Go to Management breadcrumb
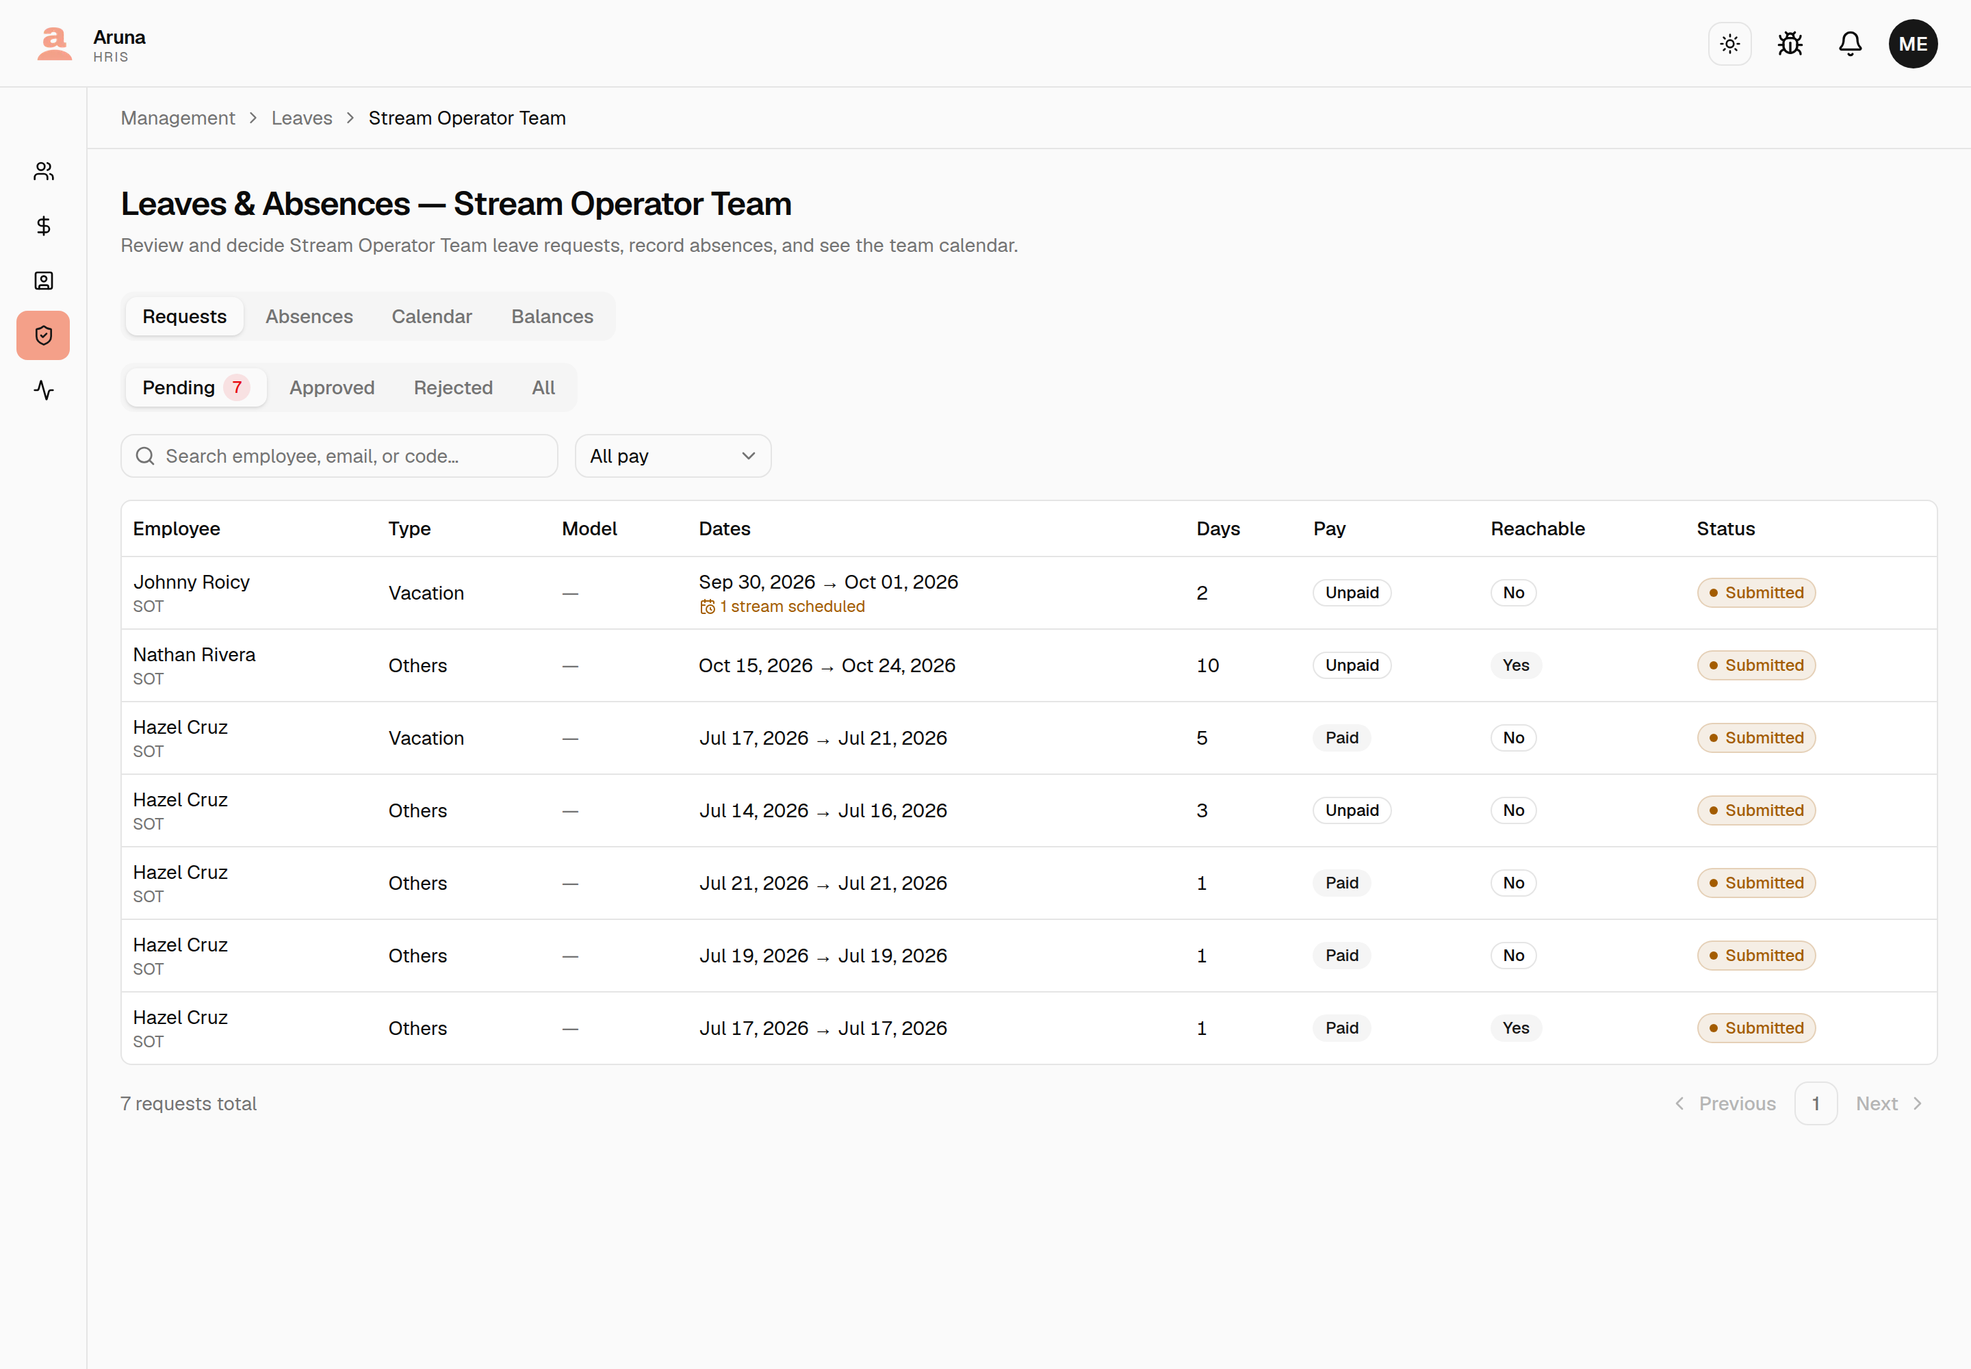This screenshot has width=1971, height=1369. pos(177,118)
